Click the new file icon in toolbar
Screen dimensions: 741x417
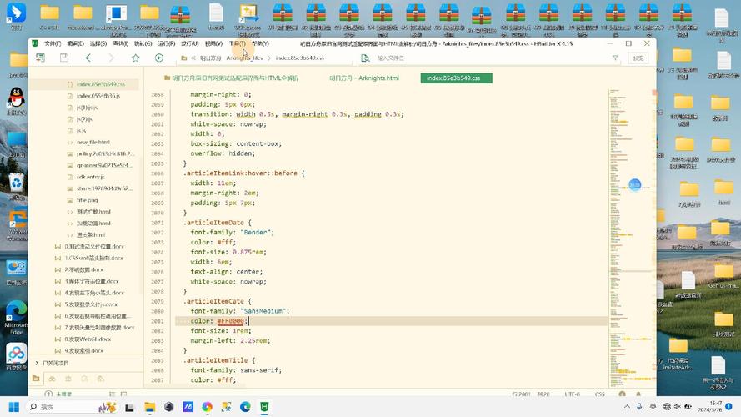point(39,58)
